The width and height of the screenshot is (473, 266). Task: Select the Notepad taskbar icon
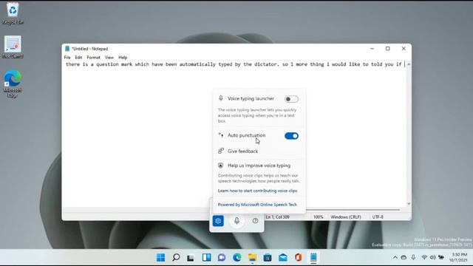tap(313, 257)
